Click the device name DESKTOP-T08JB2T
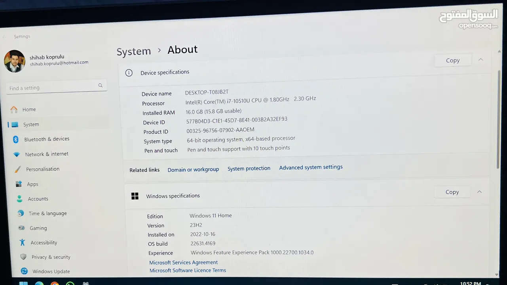 [x=207, y=92]
